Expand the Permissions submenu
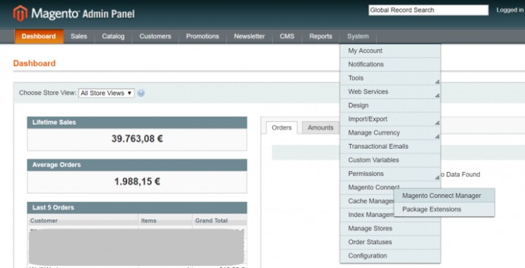Viewport: 525px width, 268px height. 390,174
